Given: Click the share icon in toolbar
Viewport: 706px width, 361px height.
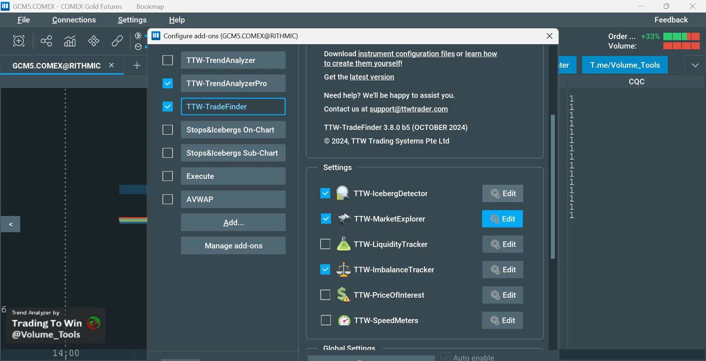Looking at the screenshot, I should (x=46, y=41).
